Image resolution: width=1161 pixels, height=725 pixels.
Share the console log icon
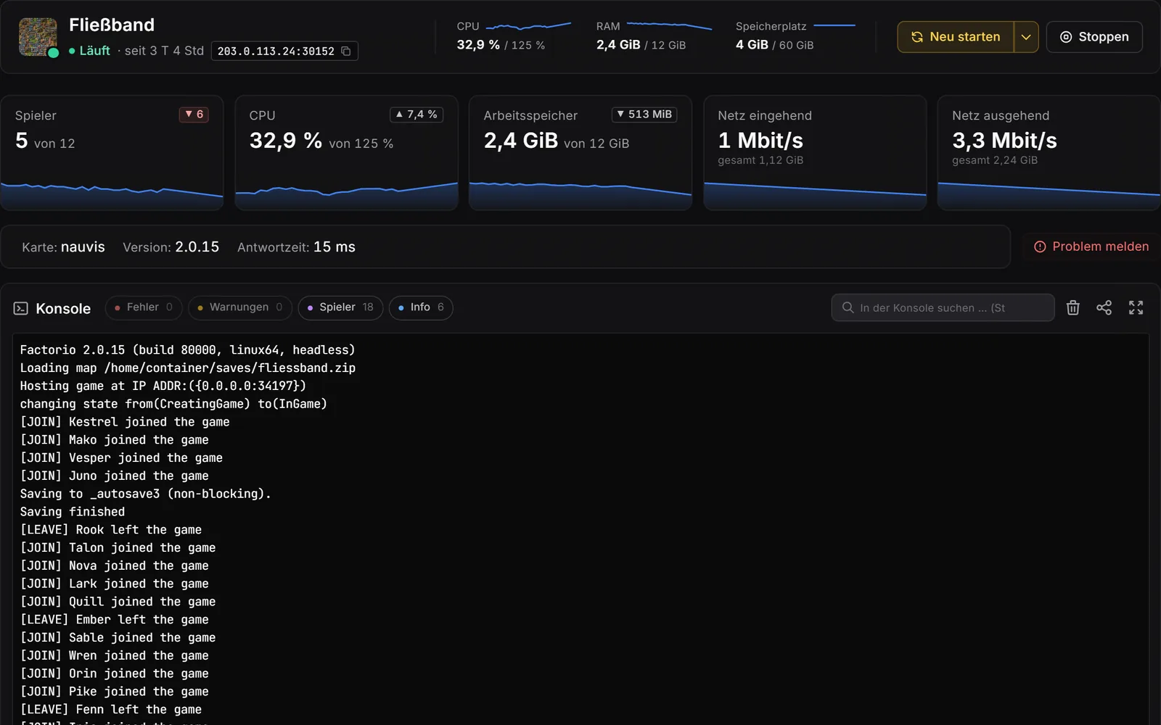pos(1104,307)
